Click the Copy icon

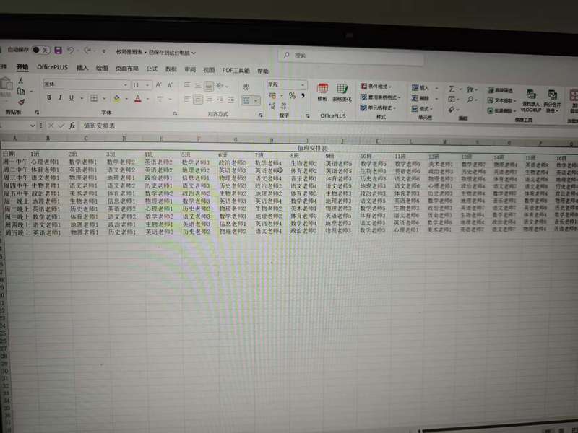pyautogui.click(x=21, y=91)
